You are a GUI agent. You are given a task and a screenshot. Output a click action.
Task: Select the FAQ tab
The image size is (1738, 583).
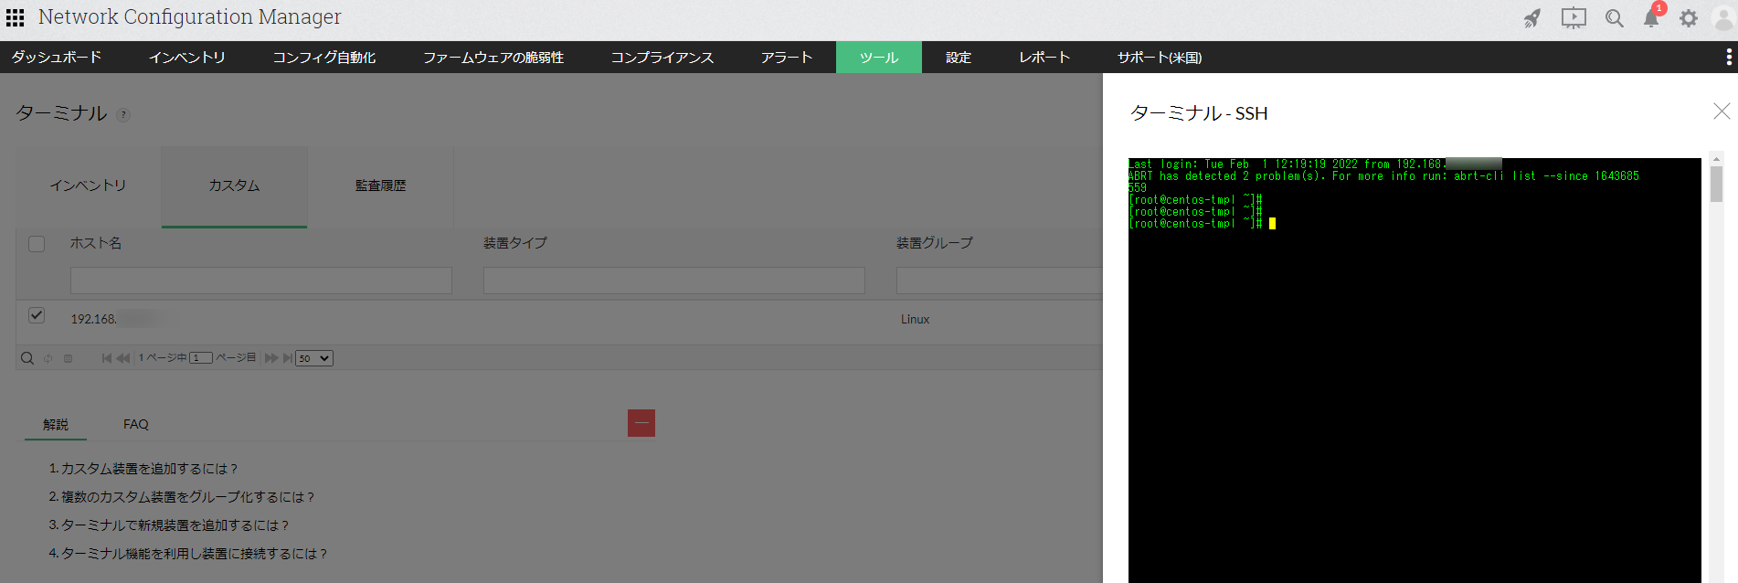pyautogui.click(x=136, y=425)
